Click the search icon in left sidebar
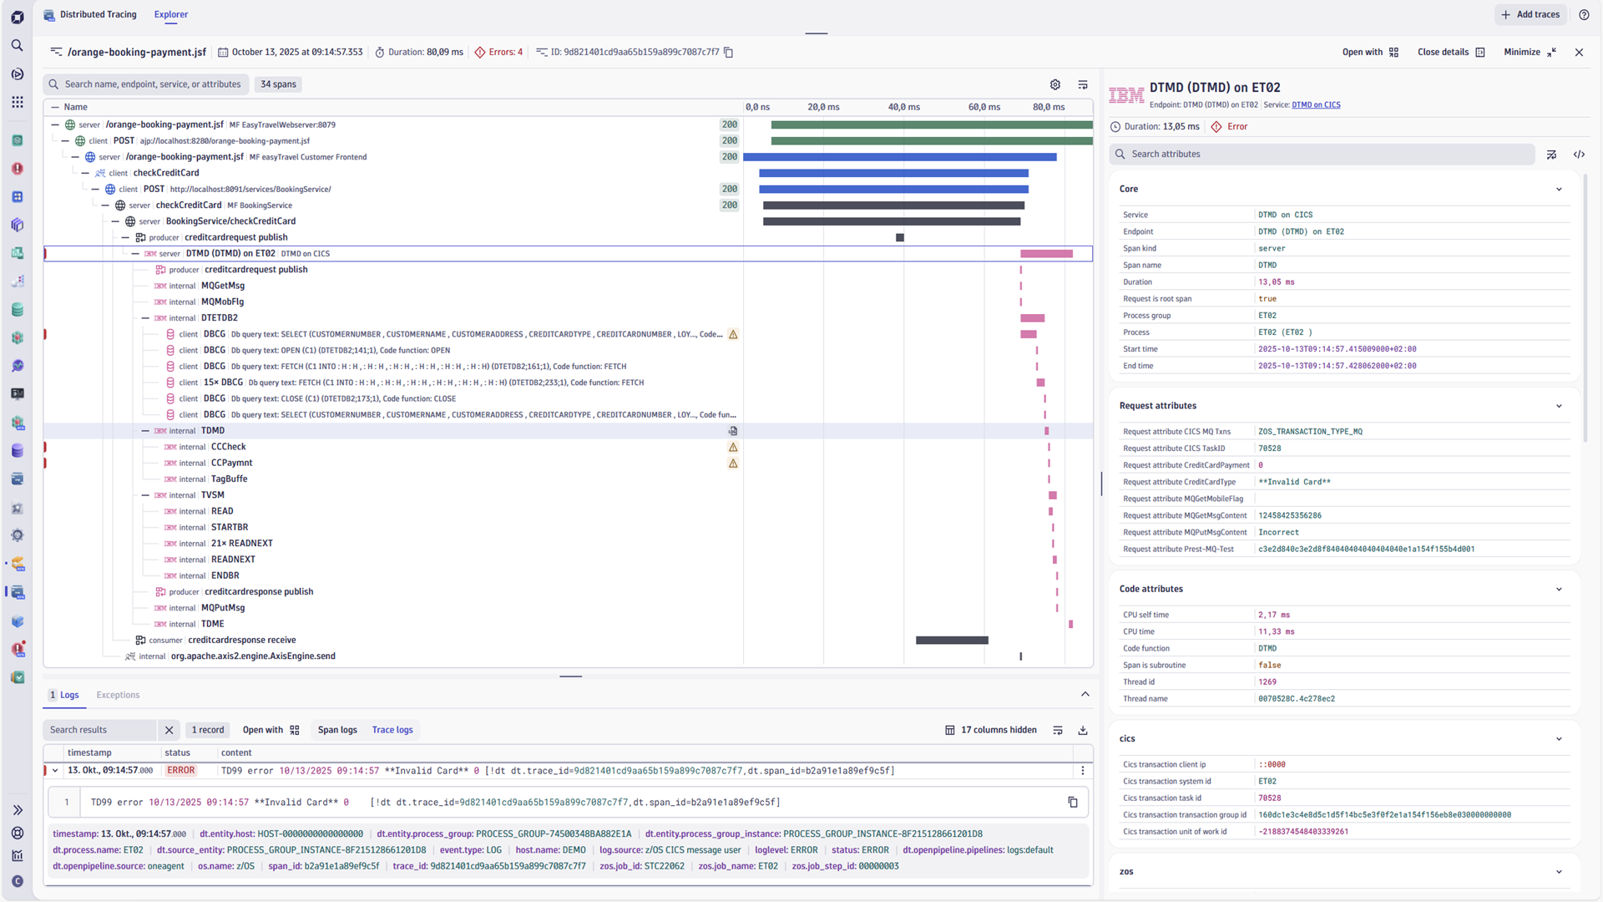Image resolution: width=1603 pixels, height=902 pixels. (18, 45)
